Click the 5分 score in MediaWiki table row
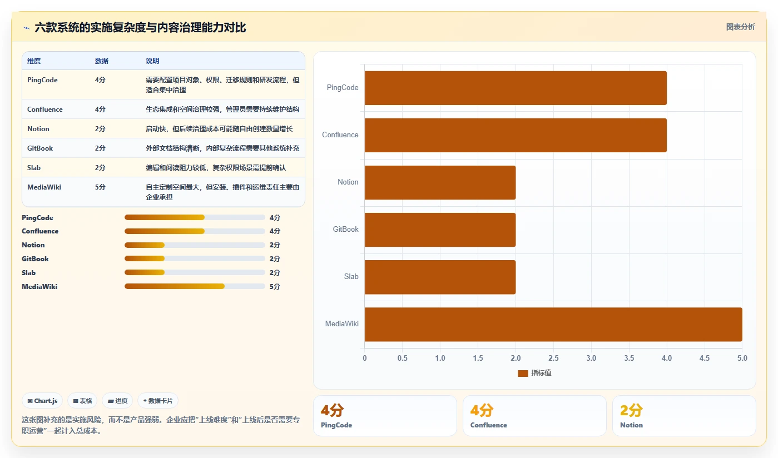This screenshot has width=778, height=458. point(100,187)
